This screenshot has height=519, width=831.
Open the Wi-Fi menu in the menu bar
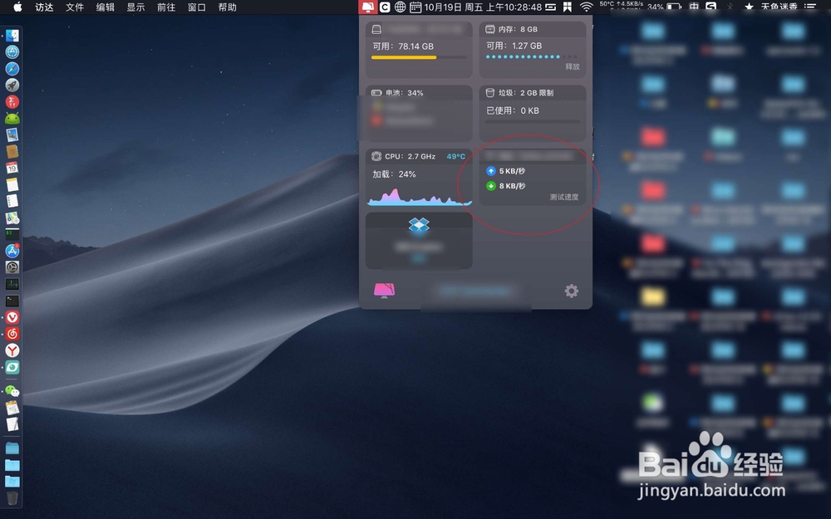[586, 7]
